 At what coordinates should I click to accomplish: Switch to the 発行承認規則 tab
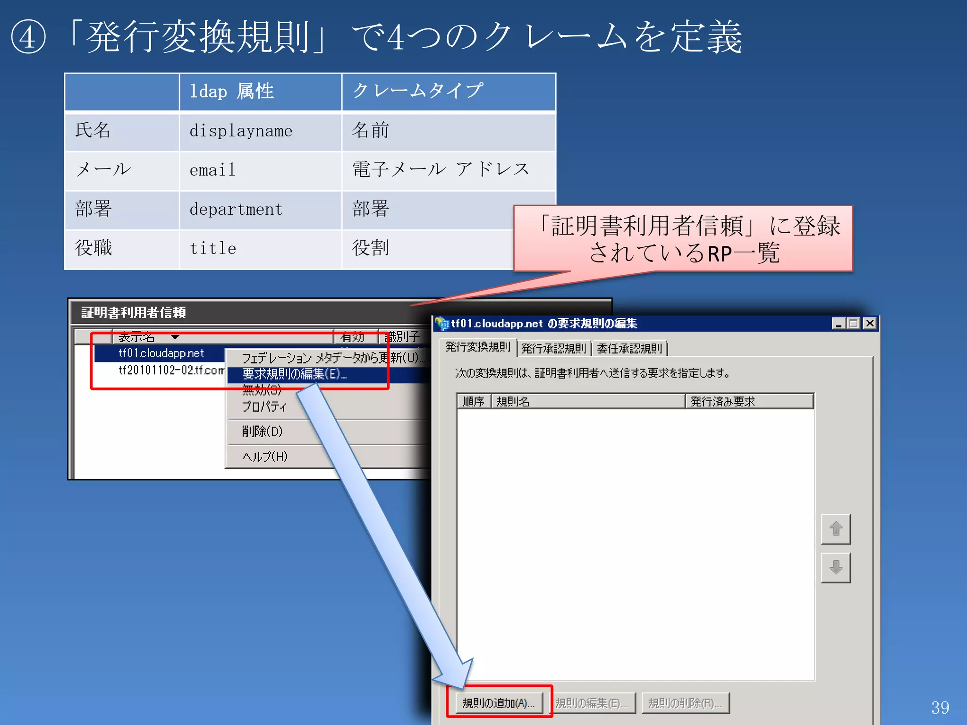[554, 348]
